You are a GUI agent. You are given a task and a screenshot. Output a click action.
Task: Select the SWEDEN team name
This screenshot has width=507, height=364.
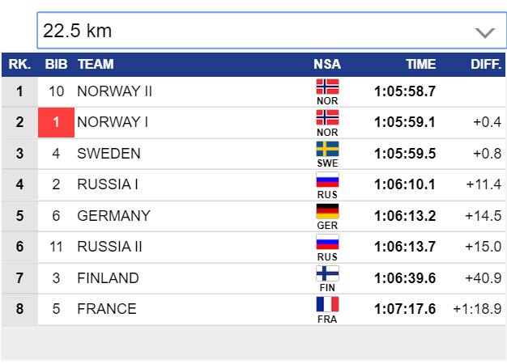click(x=109, y=154)
